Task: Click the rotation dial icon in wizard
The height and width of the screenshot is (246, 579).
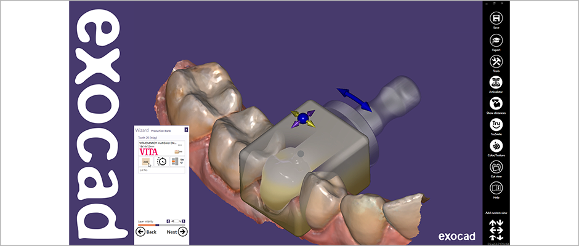Action: (x=162, y=161)
